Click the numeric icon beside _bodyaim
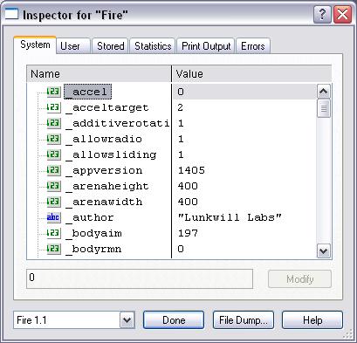357x343 pixels. [x=53, y=233]
